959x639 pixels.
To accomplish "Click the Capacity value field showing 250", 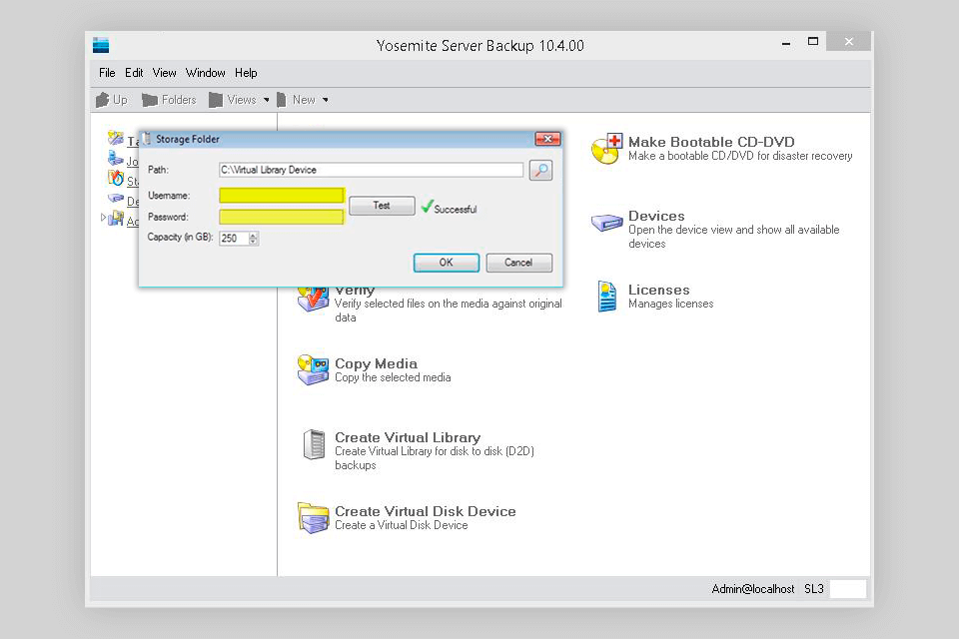I will (x=234, y=238).
